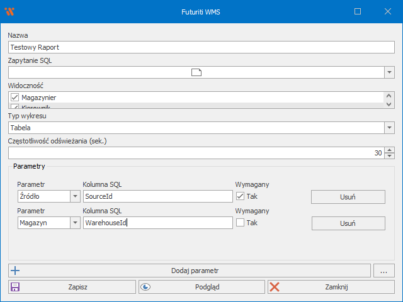Remove the SourceId parameter with Usuń

tap(348, 197)
